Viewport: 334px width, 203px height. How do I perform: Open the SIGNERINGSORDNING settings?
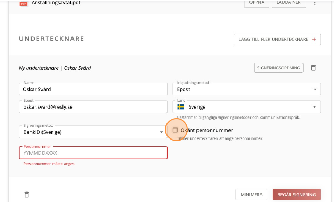click(x=279, y=68)
